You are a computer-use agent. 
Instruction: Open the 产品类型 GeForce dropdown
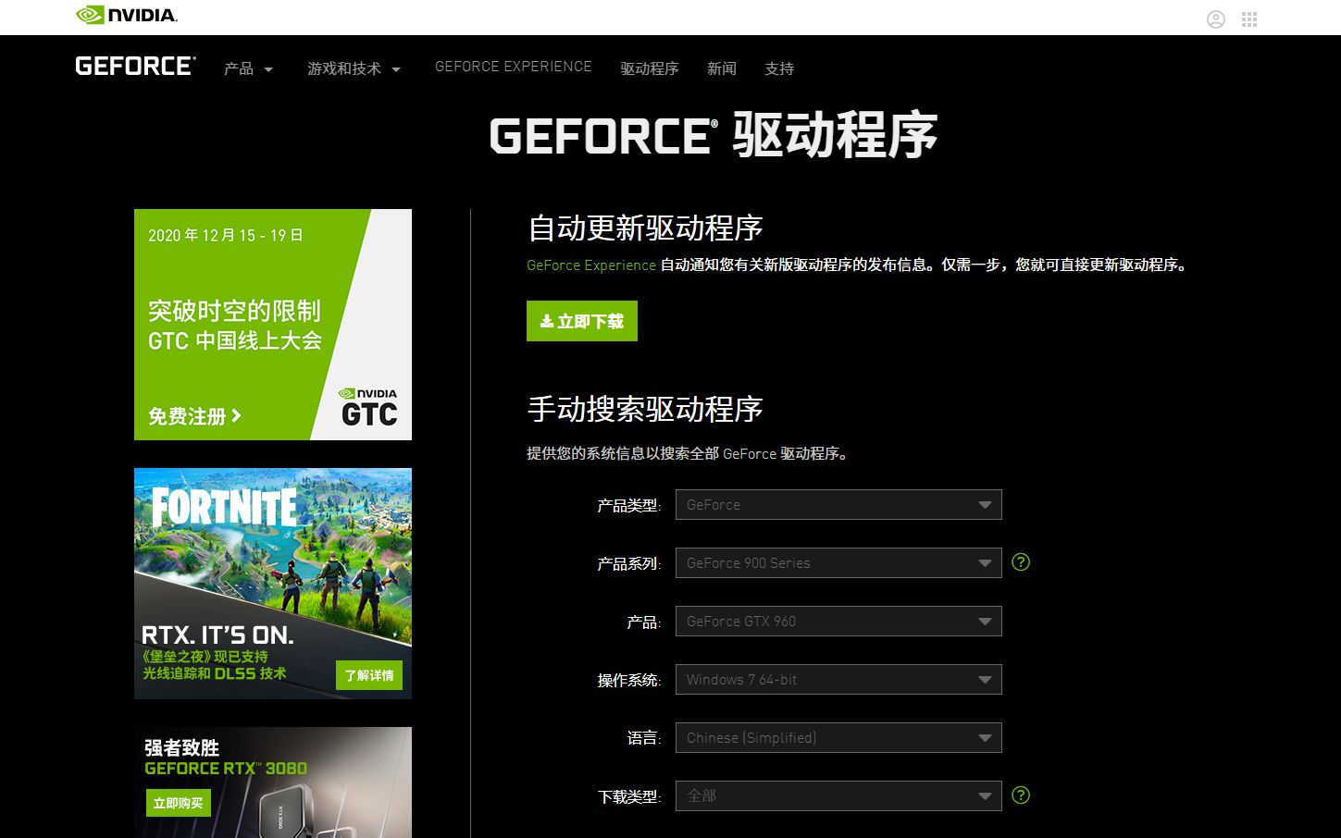[838, 505]
